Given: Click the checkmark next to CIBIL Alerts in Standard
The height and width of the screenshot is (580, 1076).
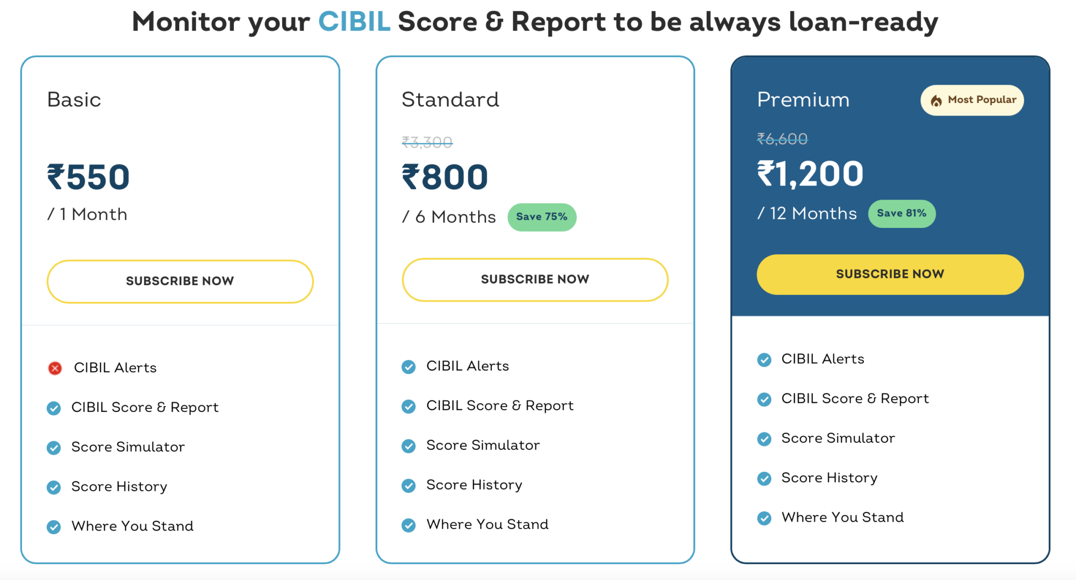Looking at the screenshot, I should 409,367.
